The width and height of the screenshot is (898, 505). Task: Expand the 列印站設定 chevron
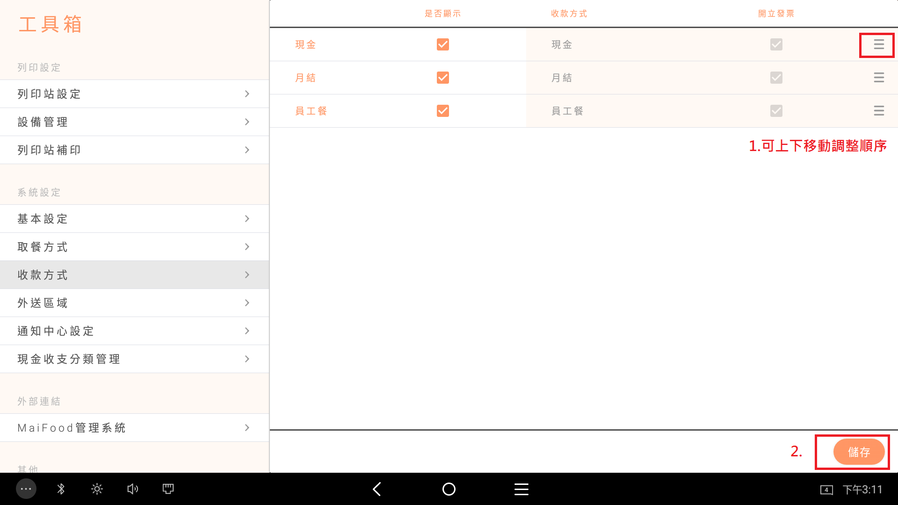(247, 94)
